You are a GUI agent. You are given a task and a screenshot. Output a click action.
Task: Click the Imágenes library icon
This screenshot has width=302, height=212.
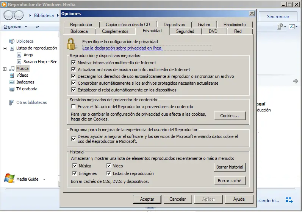[12, 82]
